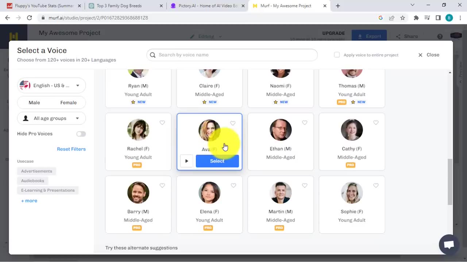Choose Audiobooks usecase tag
Image resolution: width=467 pixels, height=262 pixels.
[32, 181]
